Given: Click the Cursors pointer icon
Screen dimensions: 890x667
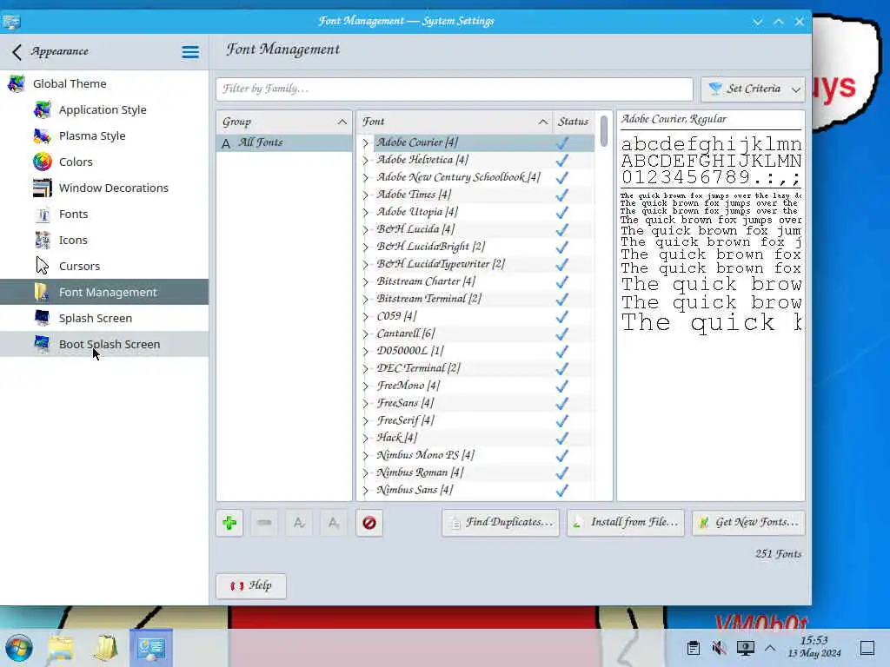Looking at the screenshot, I should tap(42, 266).
